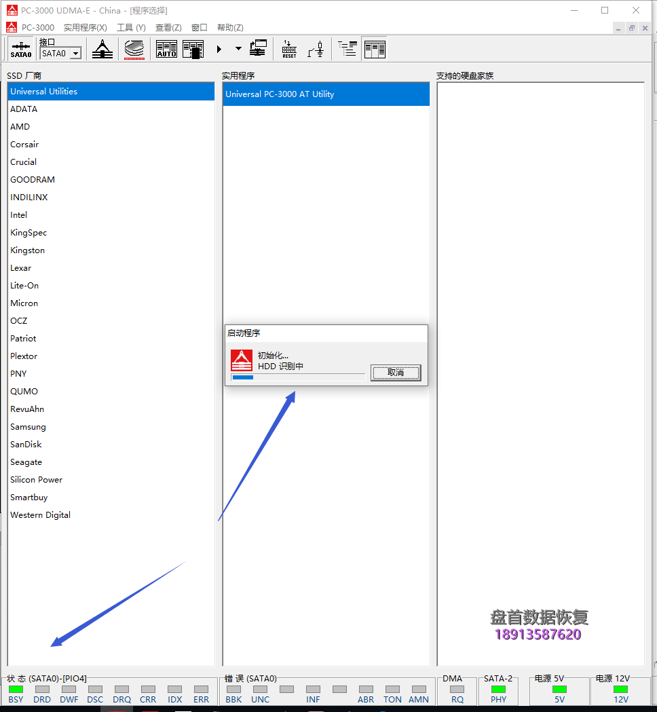Click the window-with-arrow toolbar icon
Screen dimensions: 657x712
(259, 48)
